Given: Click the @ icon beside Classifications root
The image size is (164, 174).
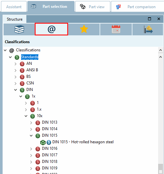Looking at the screenshot, I should [12, 50].
